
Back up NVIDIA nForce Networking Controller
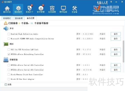coord(116,54)
